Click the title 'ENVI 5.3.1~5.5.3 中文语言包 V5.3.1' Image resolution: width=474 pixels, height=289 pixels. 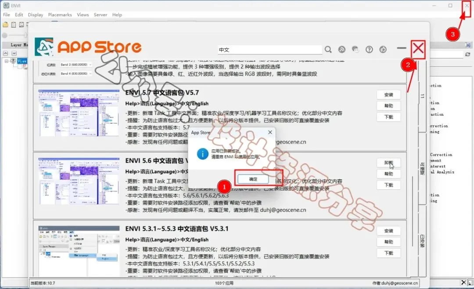tap(177, 228)
